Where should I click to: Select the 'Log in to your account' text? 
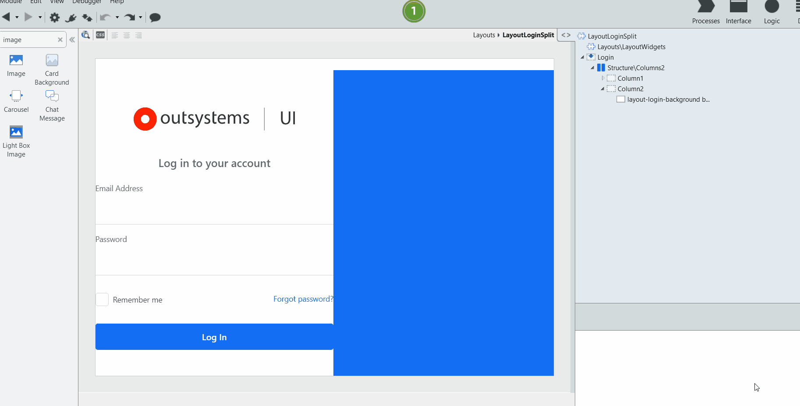(x=214, y=164)
